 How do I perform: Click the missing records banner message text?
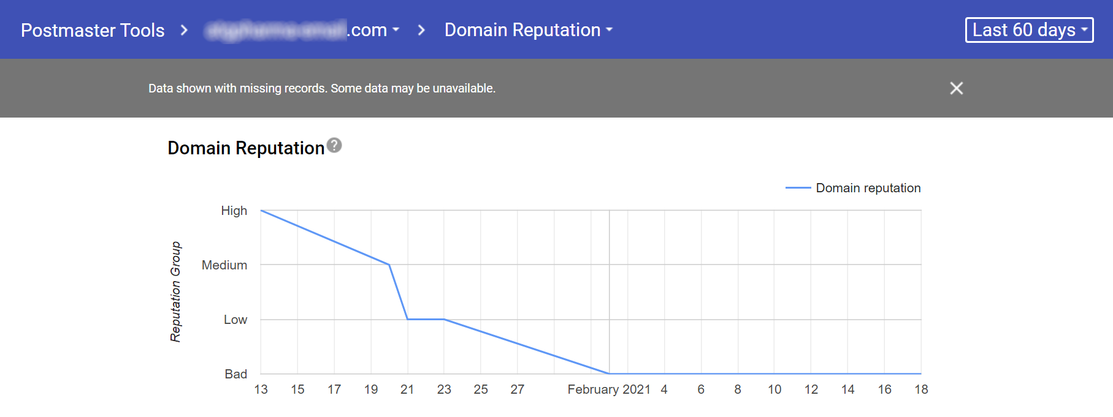[321, 88]
